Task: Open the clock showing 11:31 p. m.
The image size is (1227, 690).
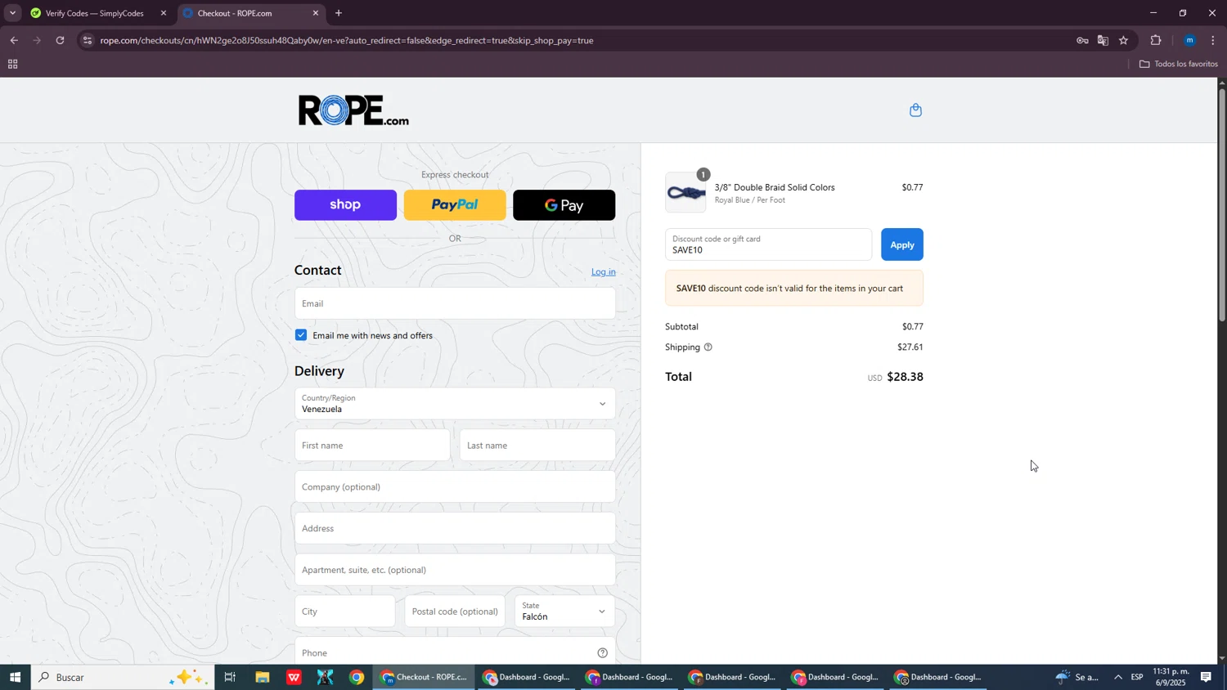Action: click(1171, 677)
